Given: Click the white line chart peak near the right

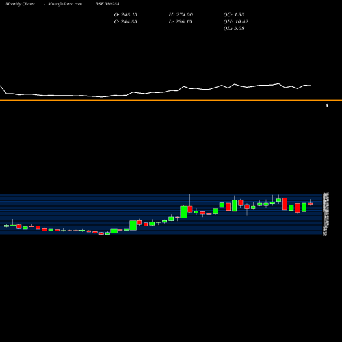Looking at the screenshot, I should click(278, 83).
